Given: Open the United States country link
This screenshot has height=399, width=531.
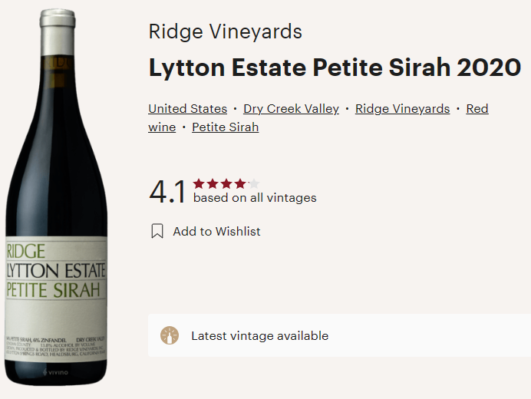Looking at the screenshot, I should pos(187,109).
